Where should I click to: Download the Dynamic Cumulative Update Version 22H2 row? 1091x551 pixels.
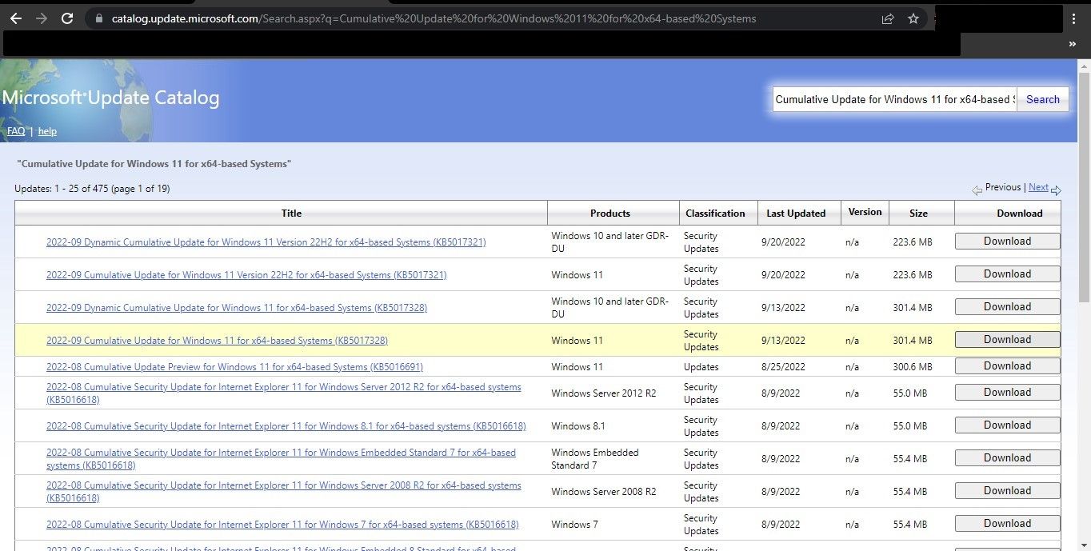pyautogui.click(x=1008, y=242)
